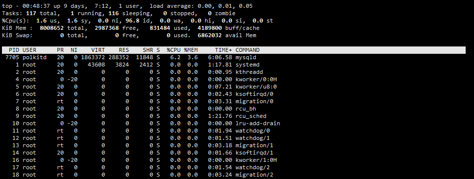
Task: Click SHR value 11848
Action: (x=144, y=58)
